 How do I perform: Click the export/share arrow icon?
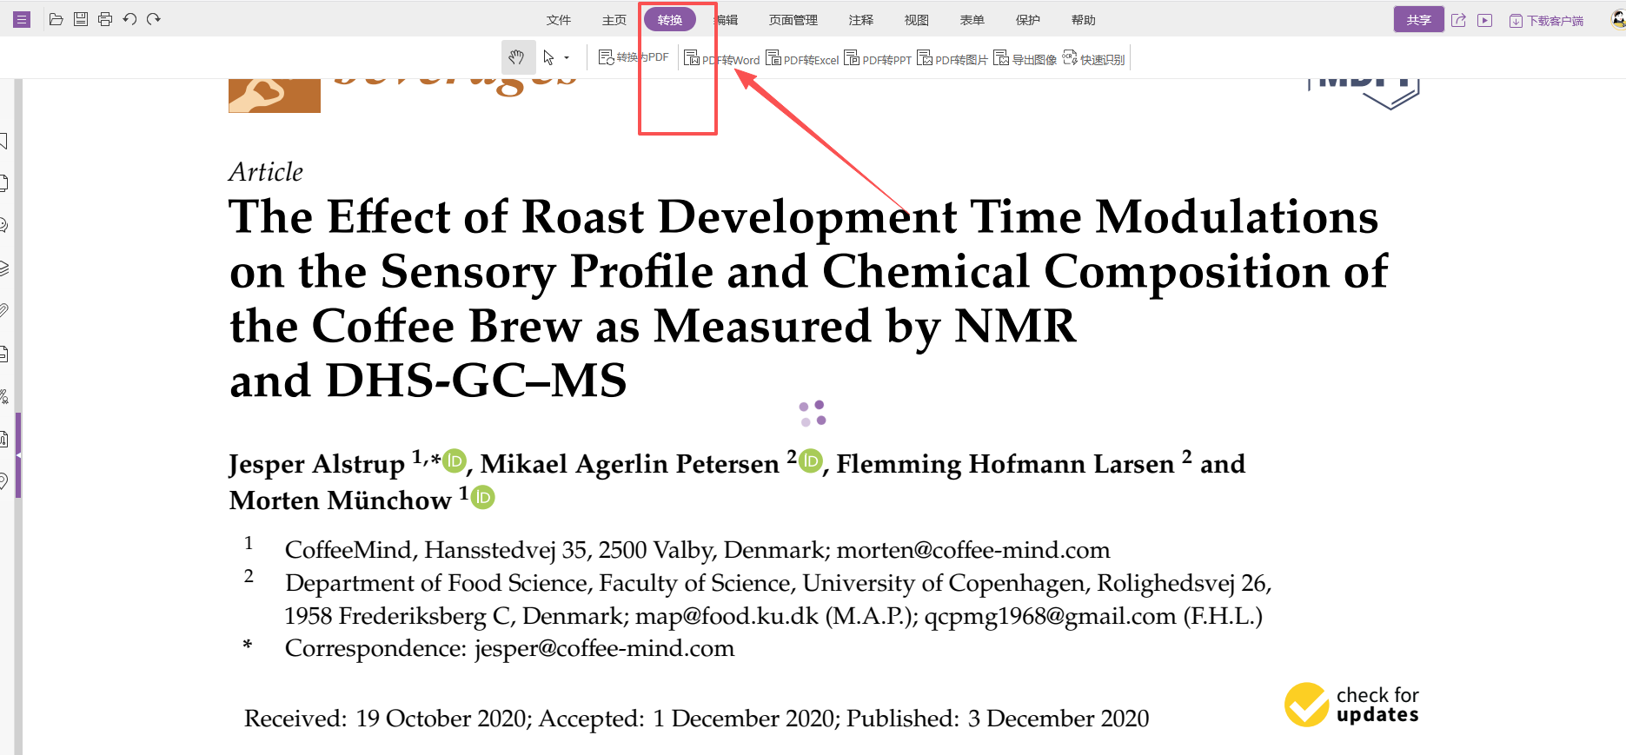click(x=1459, y=20)
